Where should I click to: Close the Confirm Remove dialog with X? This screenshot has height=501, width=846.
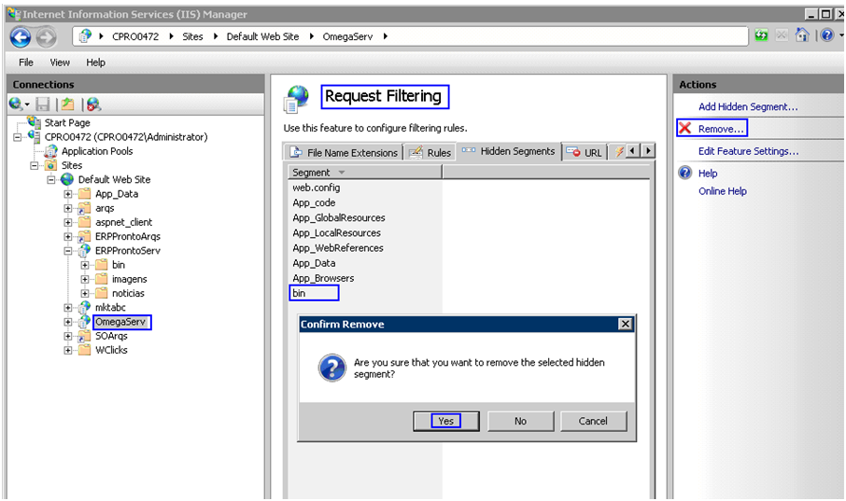(x=626, y=324)
